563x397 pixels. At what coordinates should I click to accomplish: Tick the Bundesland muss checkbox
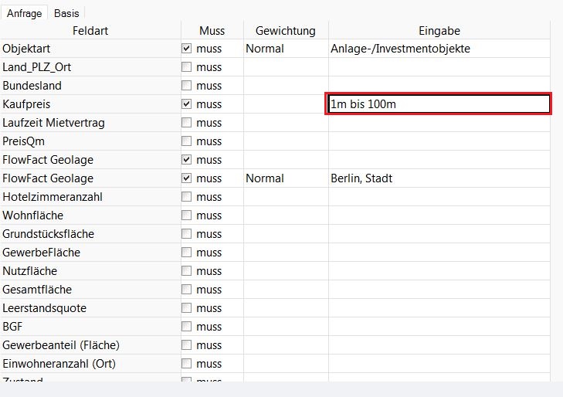[186, 86]
